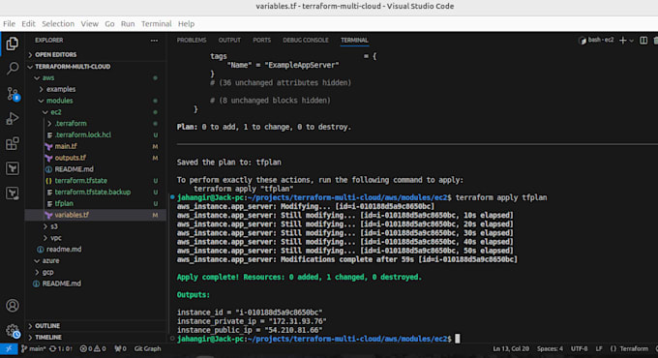Open readme.md under aws folder
The height and width of the screenshot is (358, 658).
coord(64,250)
